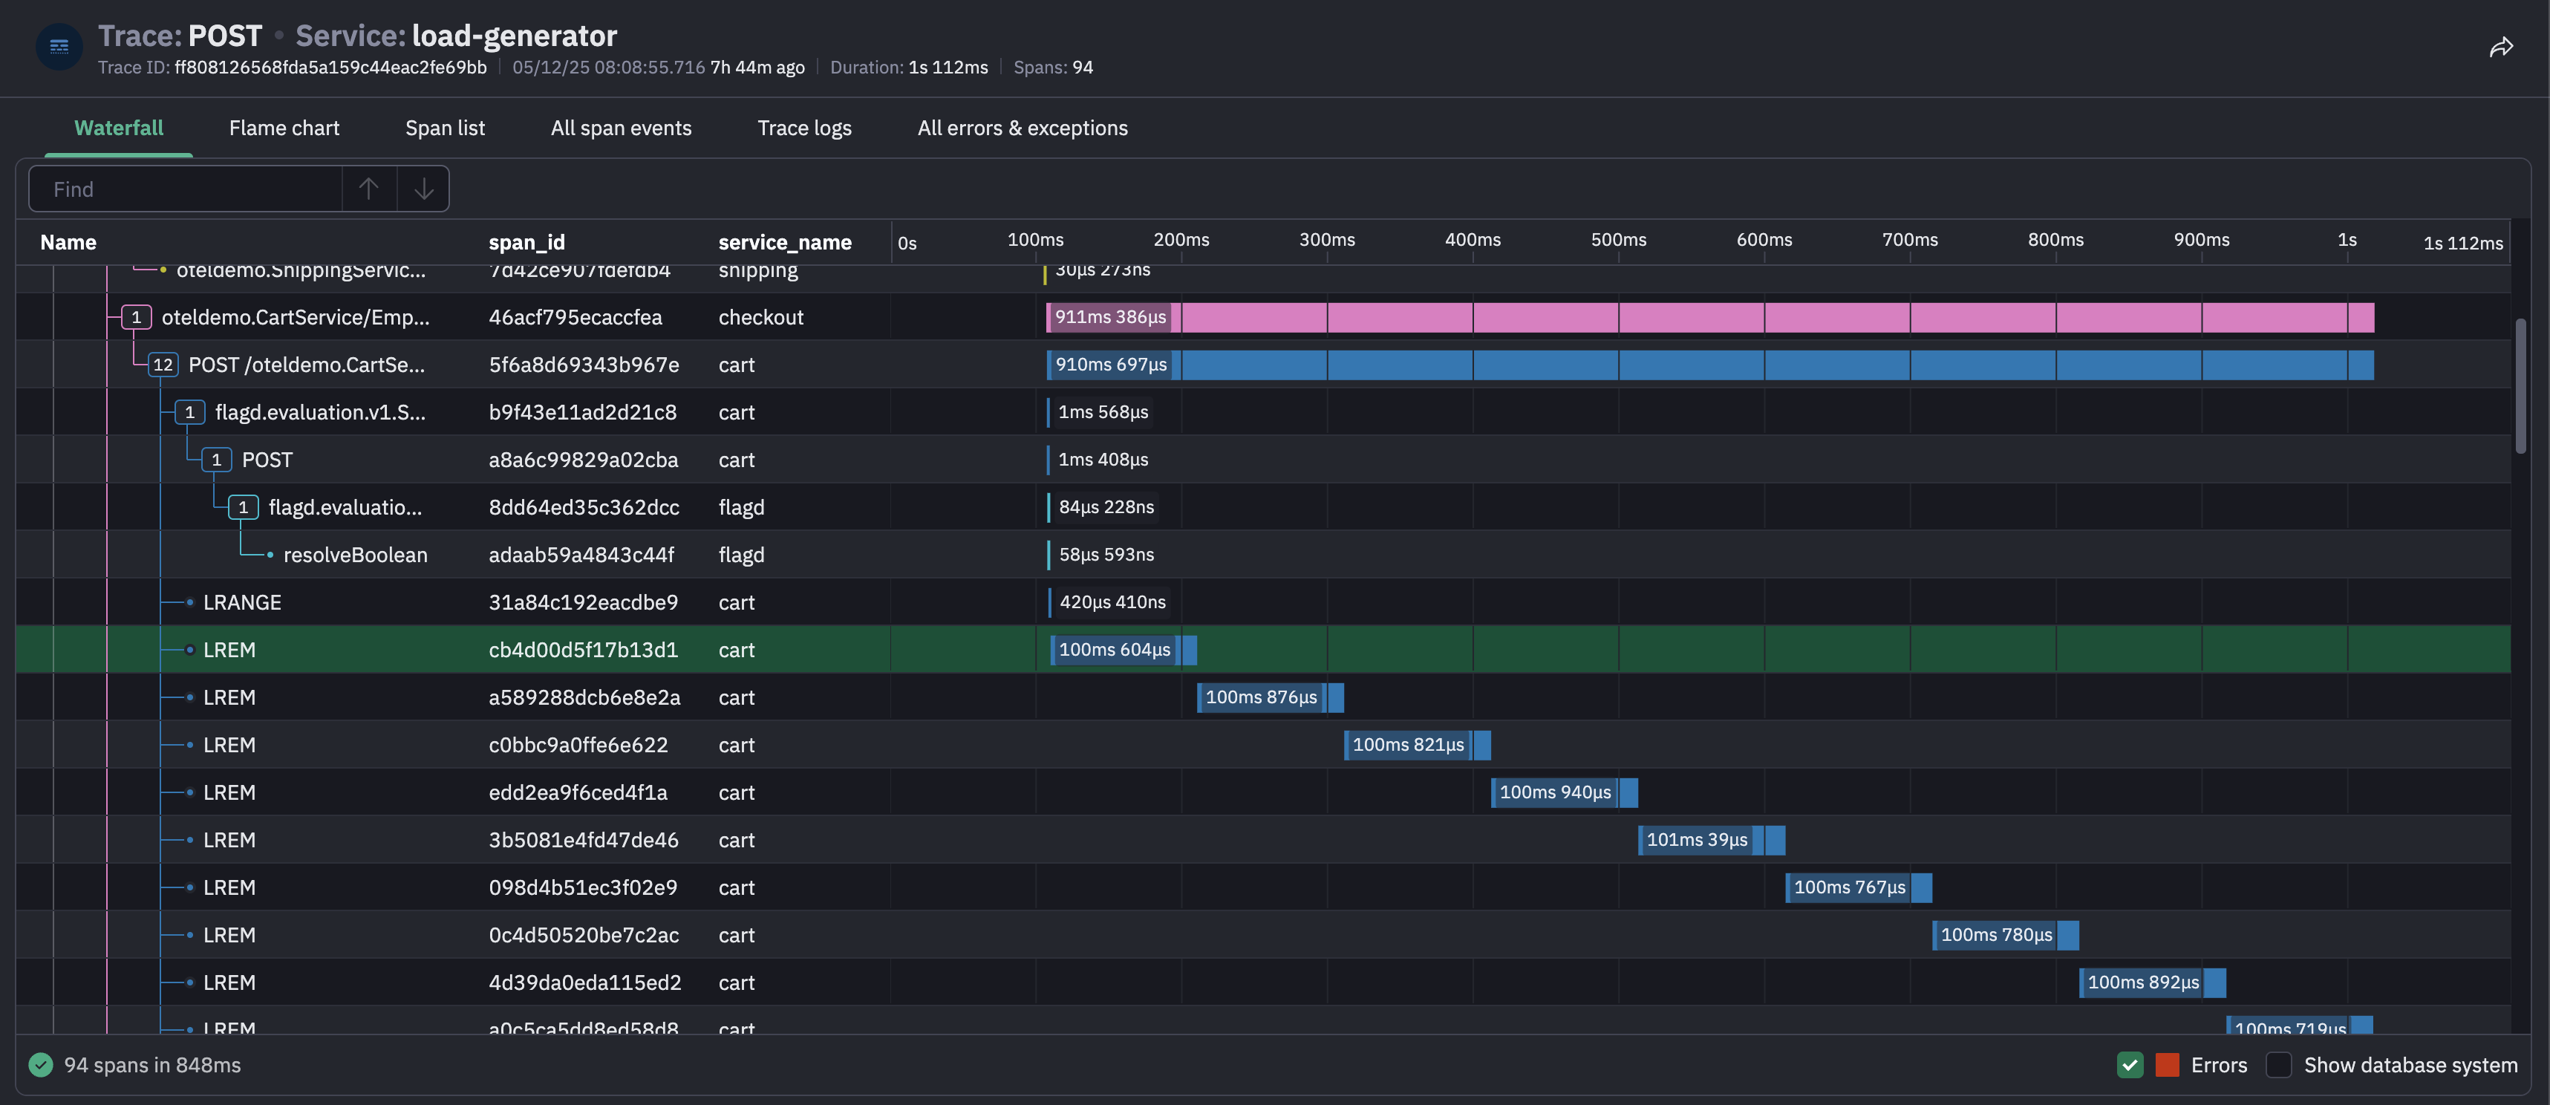Collapse the POST span with one child
Screen dimensions: 2550x1105
216,460
